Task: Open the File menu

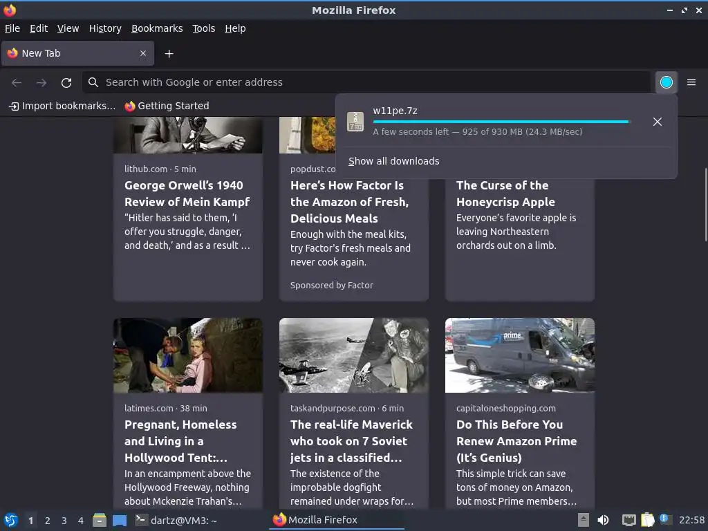Action: point(12,28)
